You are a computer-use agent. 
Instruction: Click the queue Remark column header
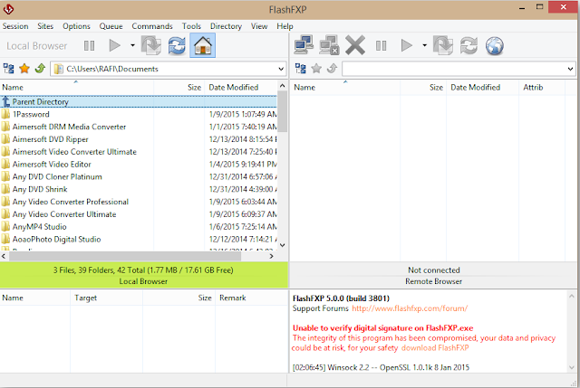251,298
